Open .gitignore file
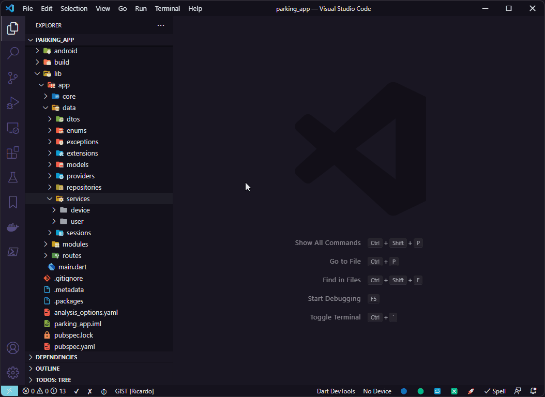Viewport: 545px width, 397px height. tap(99, 278)
